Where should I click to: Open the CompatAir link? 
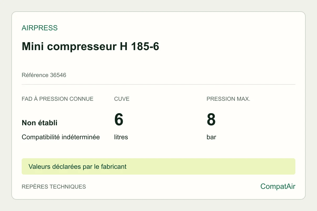click(278, 186)
